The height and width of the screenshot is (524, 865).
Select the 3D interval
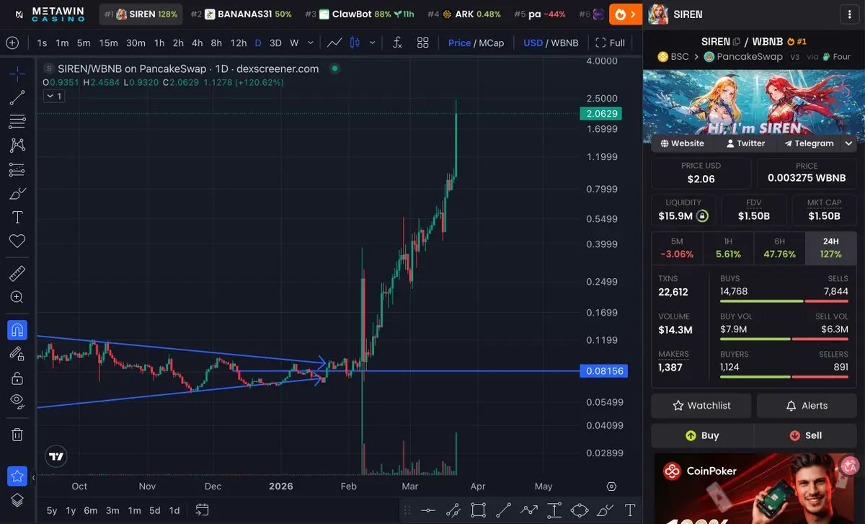(x=275, y=43)
